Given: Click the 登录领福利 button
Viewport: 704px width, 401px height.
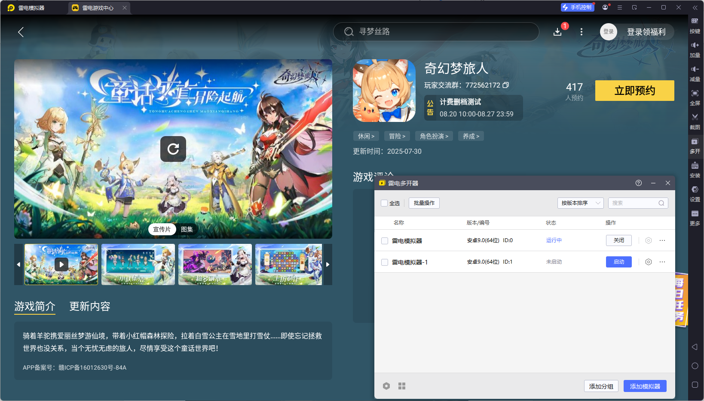Looking at the screenshot, I should pyautogui.click(x=646, y=32).
